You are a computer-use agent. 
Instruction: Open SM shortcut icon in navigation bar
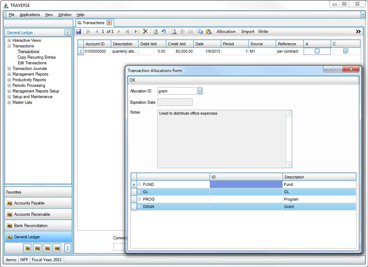(x=57, y=248)
